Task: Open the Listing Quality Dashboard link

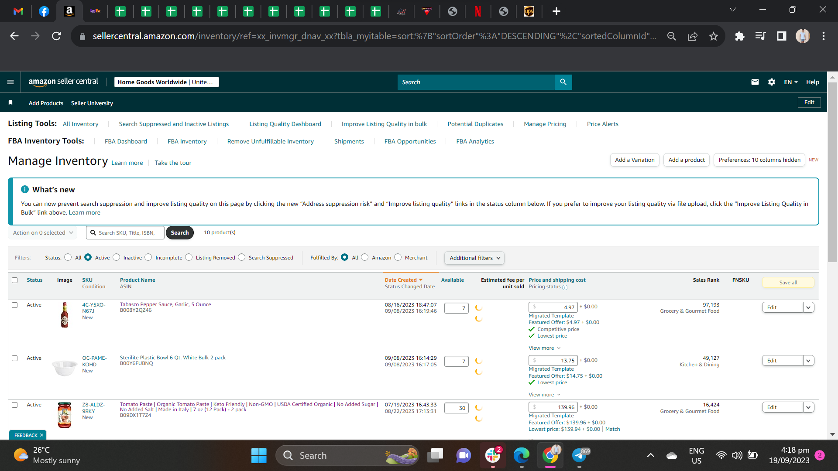Action: (x=285, y=124)
